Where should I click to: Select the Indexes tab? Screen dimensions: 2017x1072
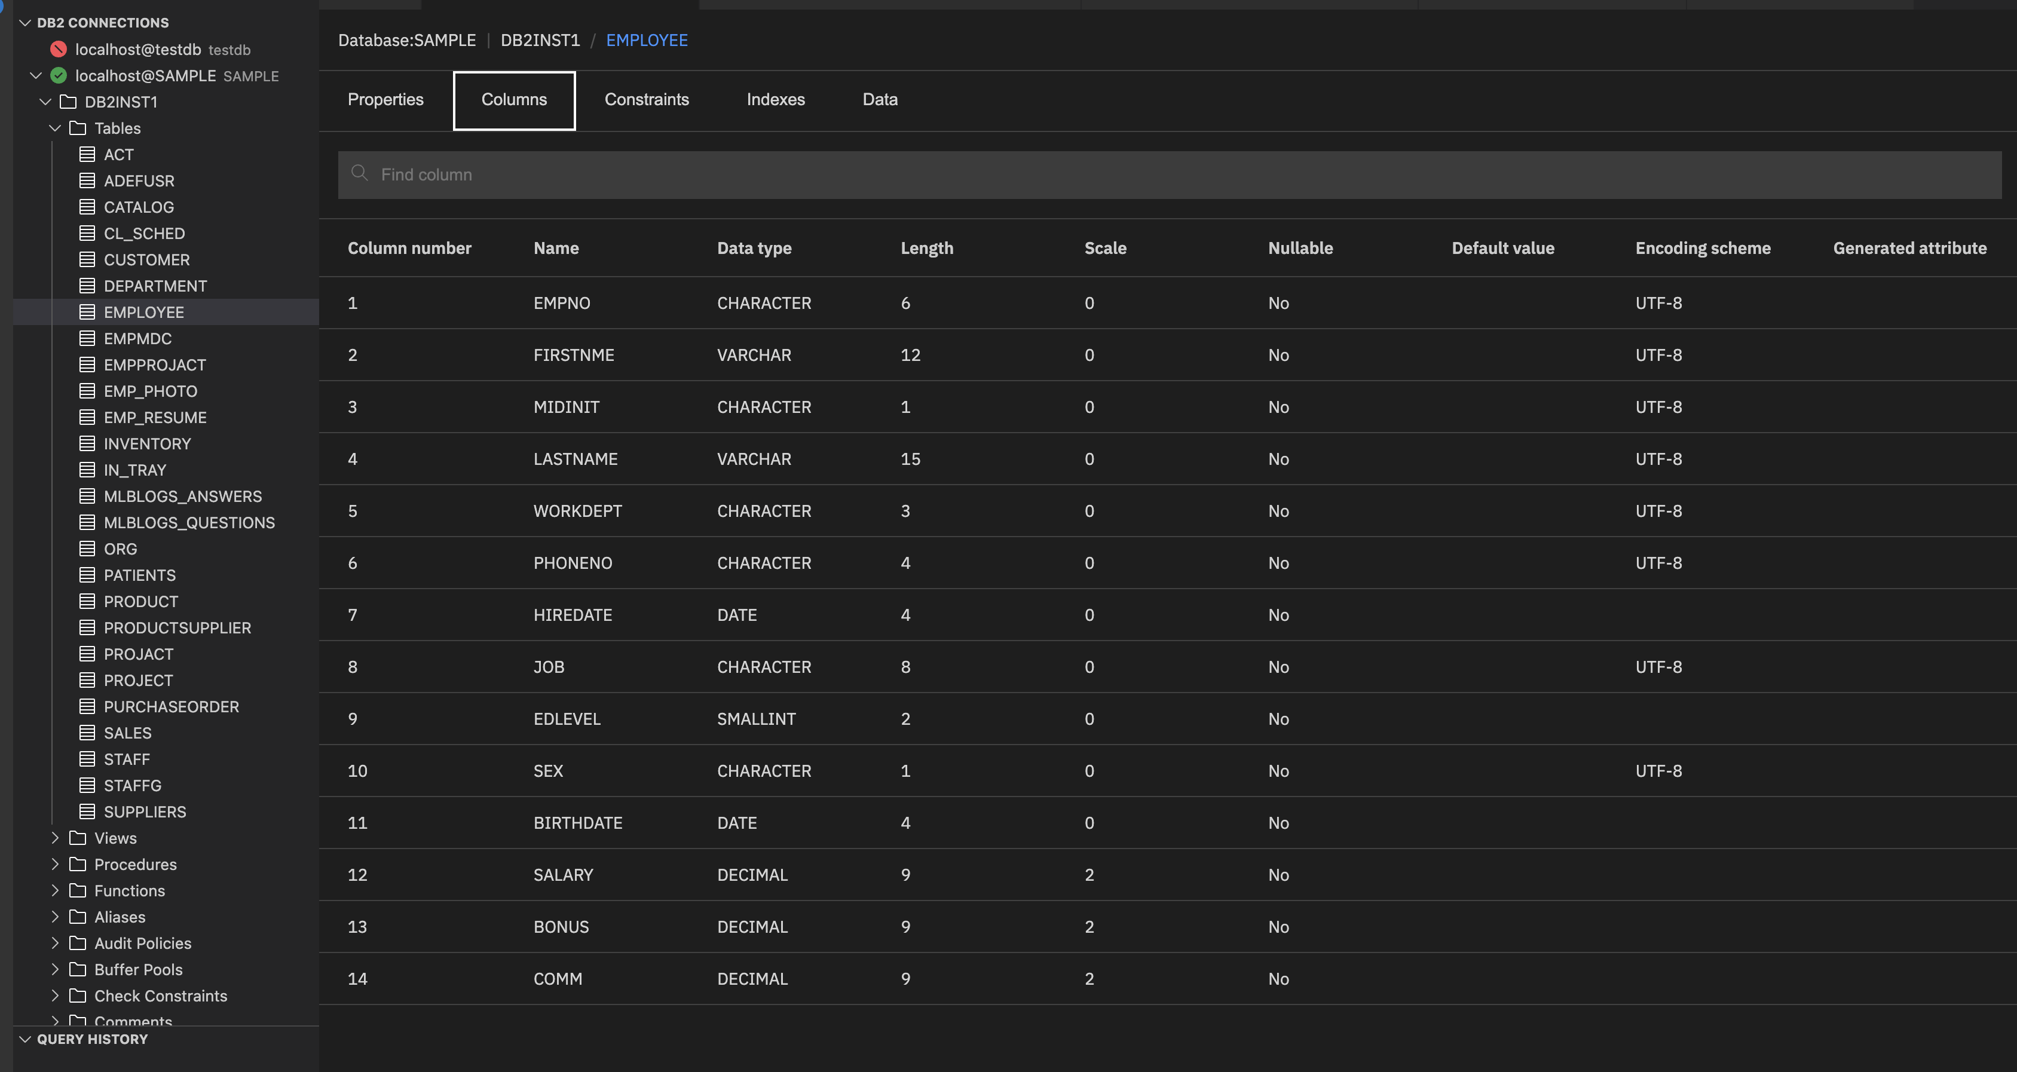pyautogui.click(x=775, y=99)
